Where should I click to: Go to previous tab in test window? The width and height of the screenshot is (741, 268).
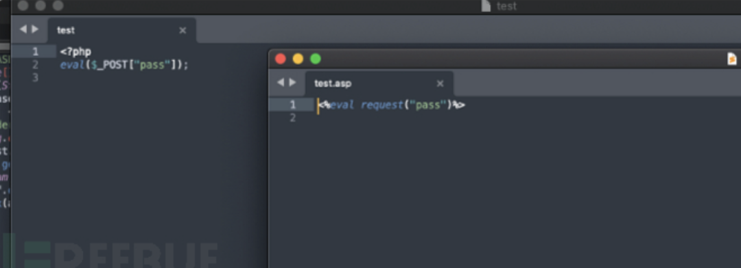(x=23, y=29)
